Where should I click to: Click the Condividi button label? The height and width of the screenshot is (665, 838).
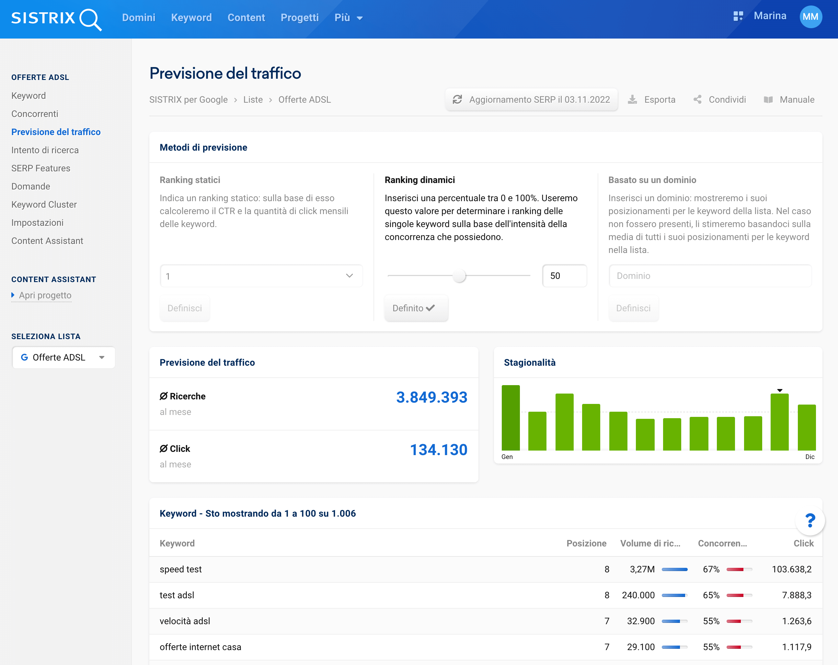[727, 99]
